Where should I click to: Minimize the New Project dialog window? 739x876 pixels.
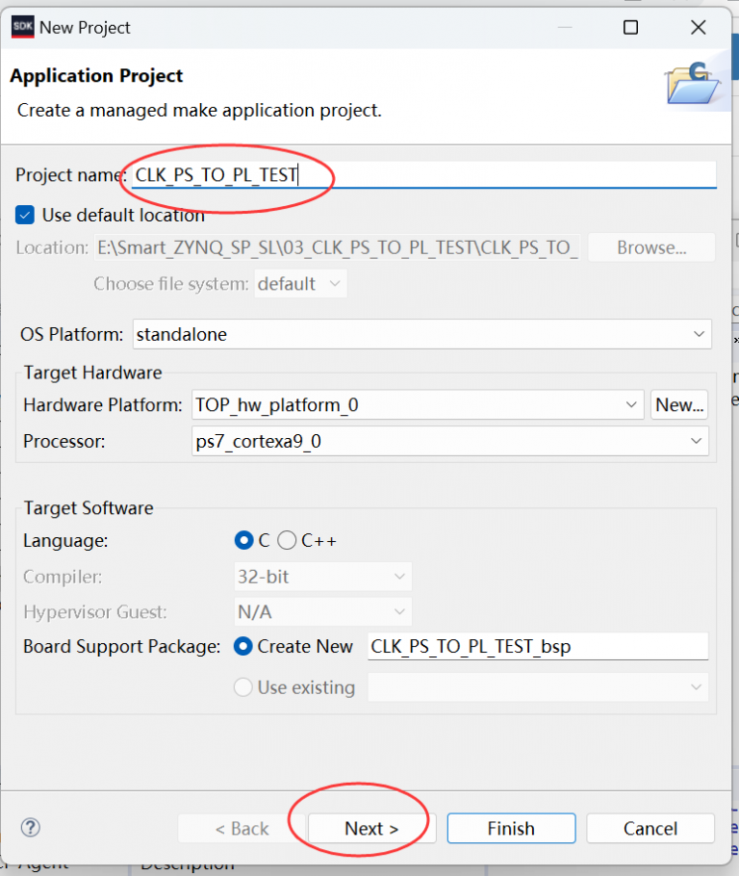[x=563, y=27]
